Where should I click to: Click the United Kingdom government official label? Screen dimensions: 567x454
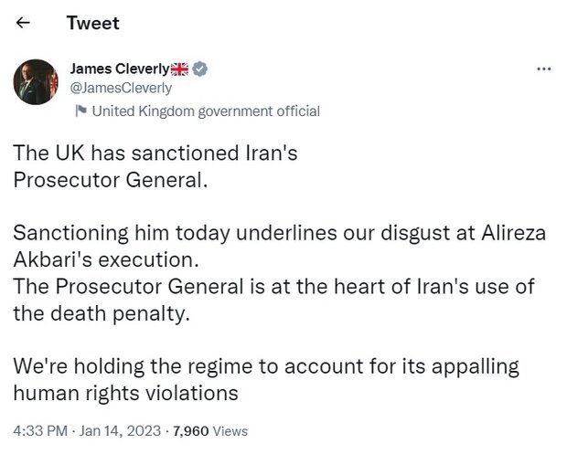[206, 111]
